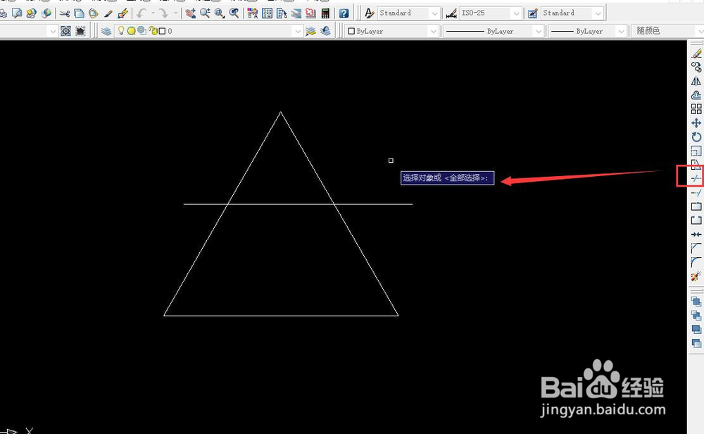Select the Erase tool
Image resolution: width=704 pixels, height=434 pixels.
coord(696,54)
